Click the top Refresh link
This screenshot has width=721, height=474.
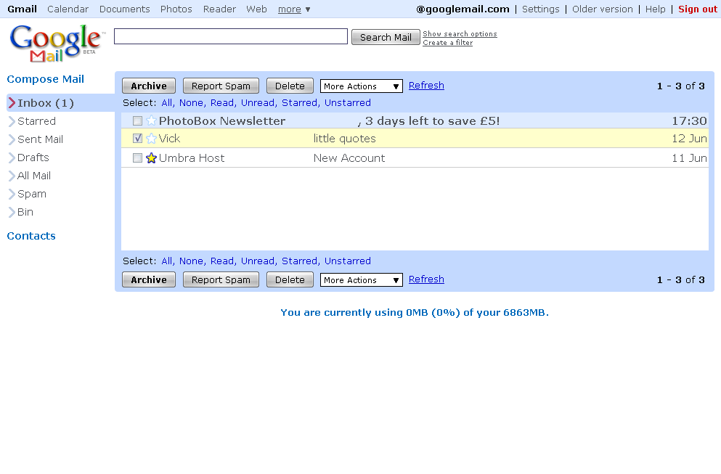[426, 86]
